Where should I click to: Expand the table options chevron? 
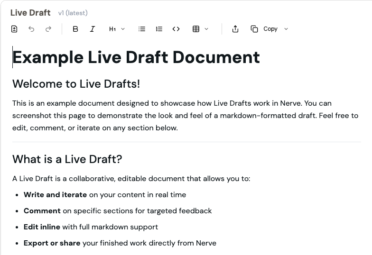206,29
